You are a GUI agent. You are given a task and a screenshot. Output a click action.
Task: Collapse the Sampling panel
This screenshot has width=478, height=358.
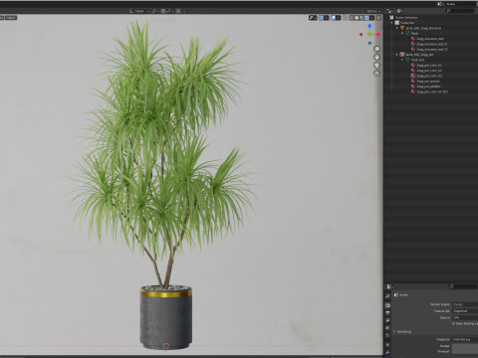coord(394,331)
